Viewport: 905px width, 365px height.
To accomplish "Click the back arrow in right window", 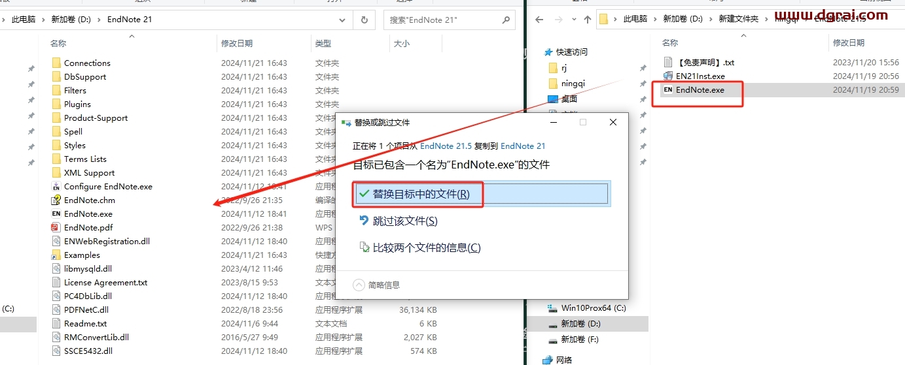I will point(539,19).
